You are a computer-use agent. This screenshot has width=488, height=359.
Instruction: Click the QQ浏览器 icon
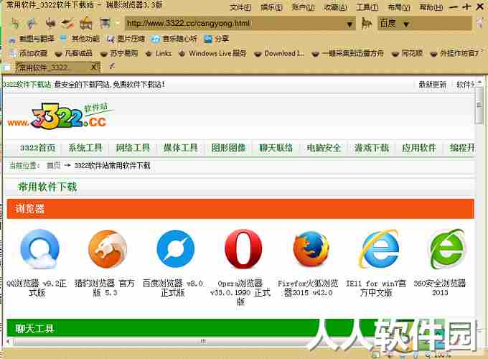[x=39, y=248]
